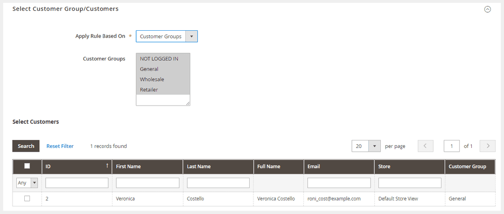The height and width of the screenshot is (214, 504).
Task: Go to next page arrow
Action: click(487, 146)
